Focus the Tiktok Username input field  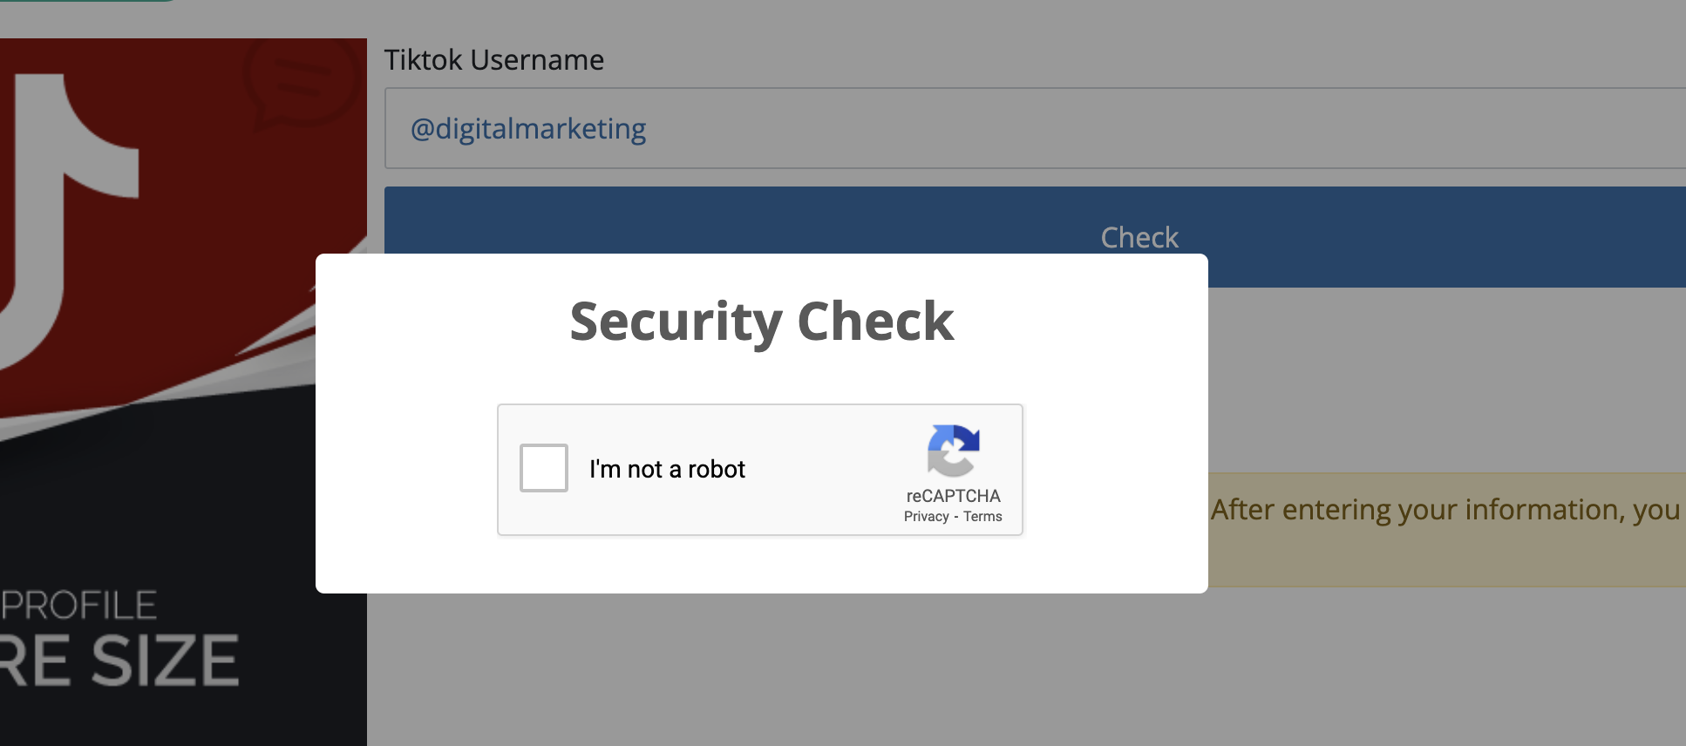point(1035,128)
